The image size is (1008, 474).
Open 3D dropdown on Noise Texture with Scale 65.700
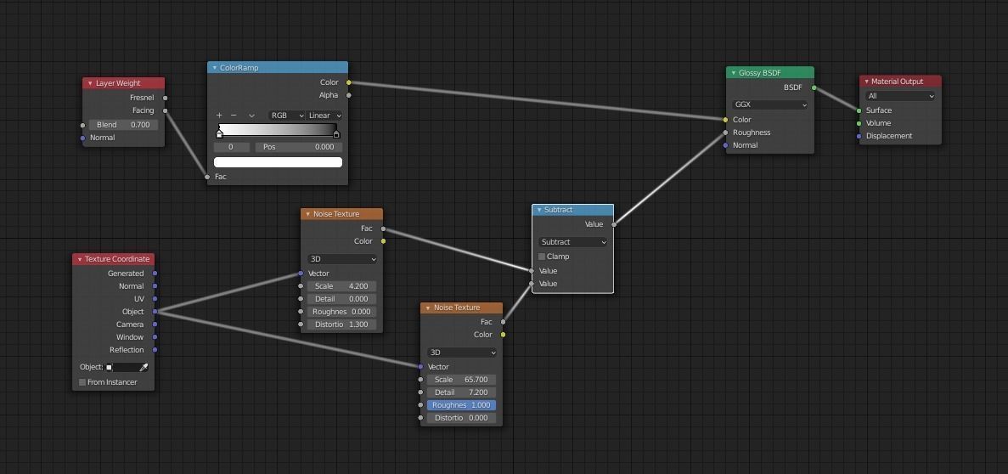462,353
